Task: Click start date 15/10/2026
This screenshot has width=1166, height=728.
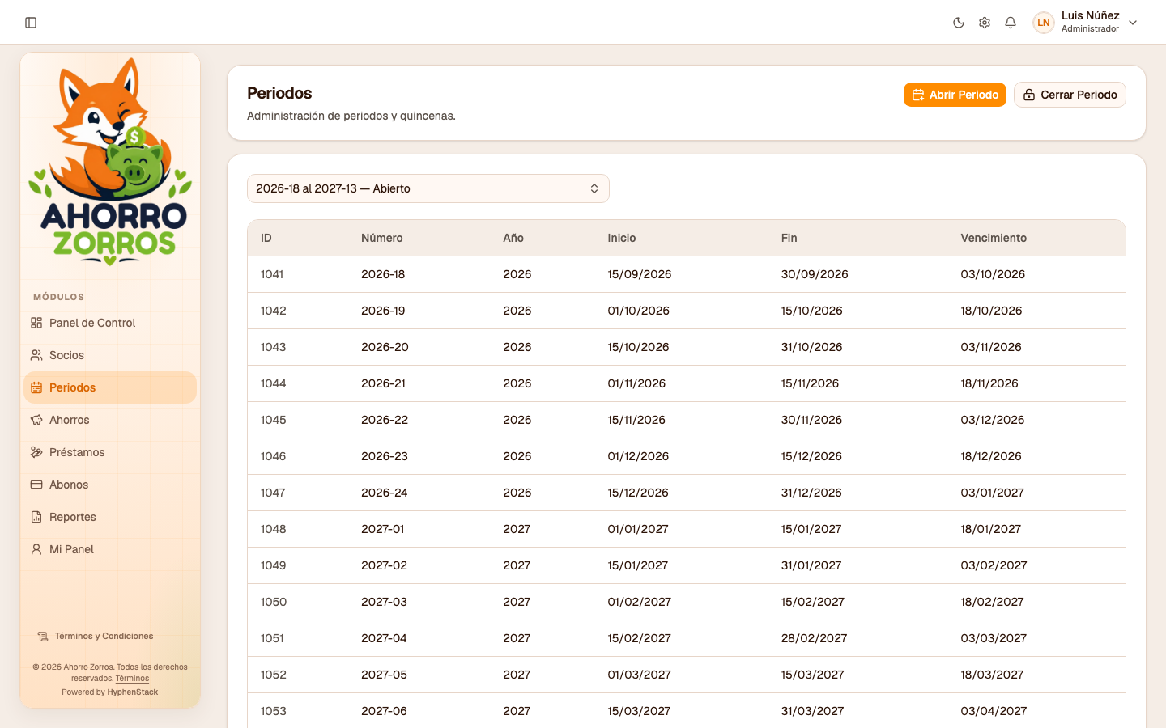Action: pyautogui.click(x=638, y=347)
